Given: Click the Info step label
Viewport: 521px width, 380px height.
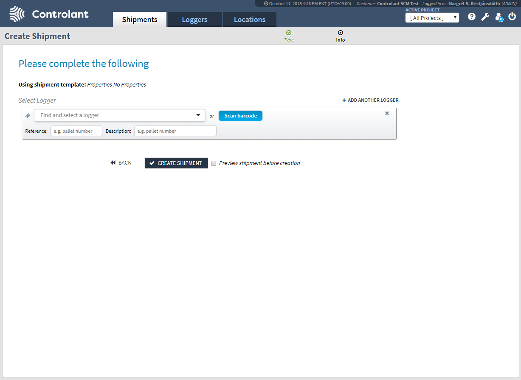Looking at the screenshot, I should (x=341, y=40).
